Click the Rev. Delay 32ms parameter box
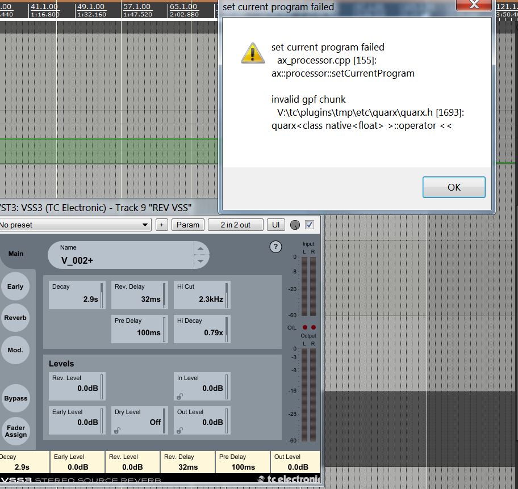The height and width of the screenshot is (489, 518). [x=139, y=295]
